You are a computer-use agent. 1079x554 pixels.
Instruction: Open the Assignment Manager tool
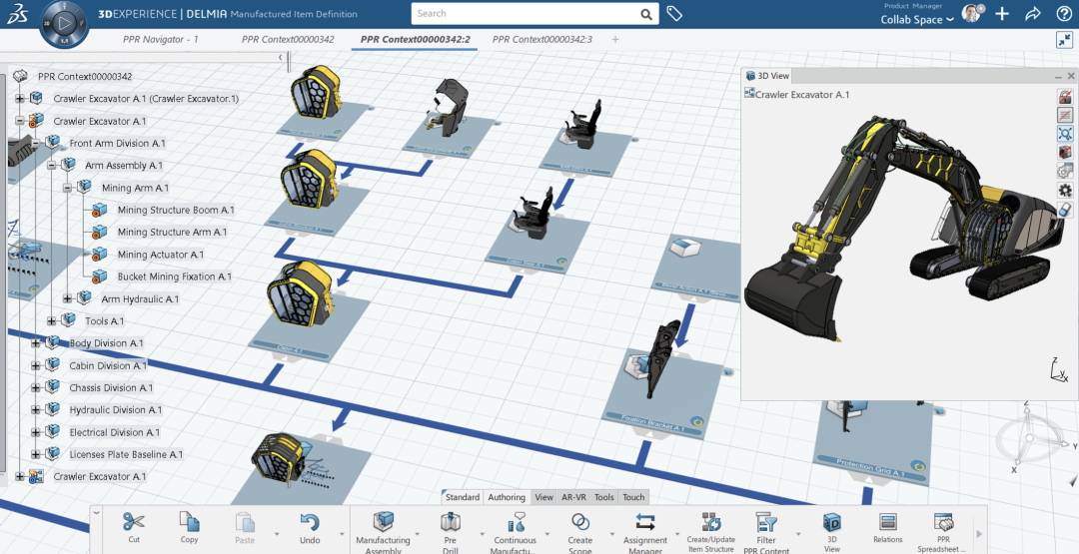point(644,522)
